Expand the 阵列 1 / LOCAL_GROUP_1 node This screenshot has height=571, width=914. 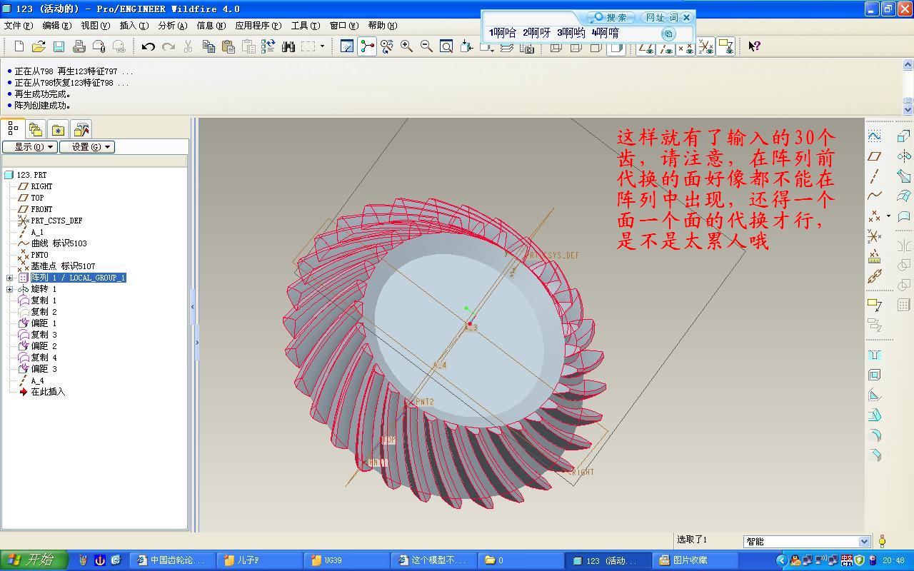click(x=9, y=278)
